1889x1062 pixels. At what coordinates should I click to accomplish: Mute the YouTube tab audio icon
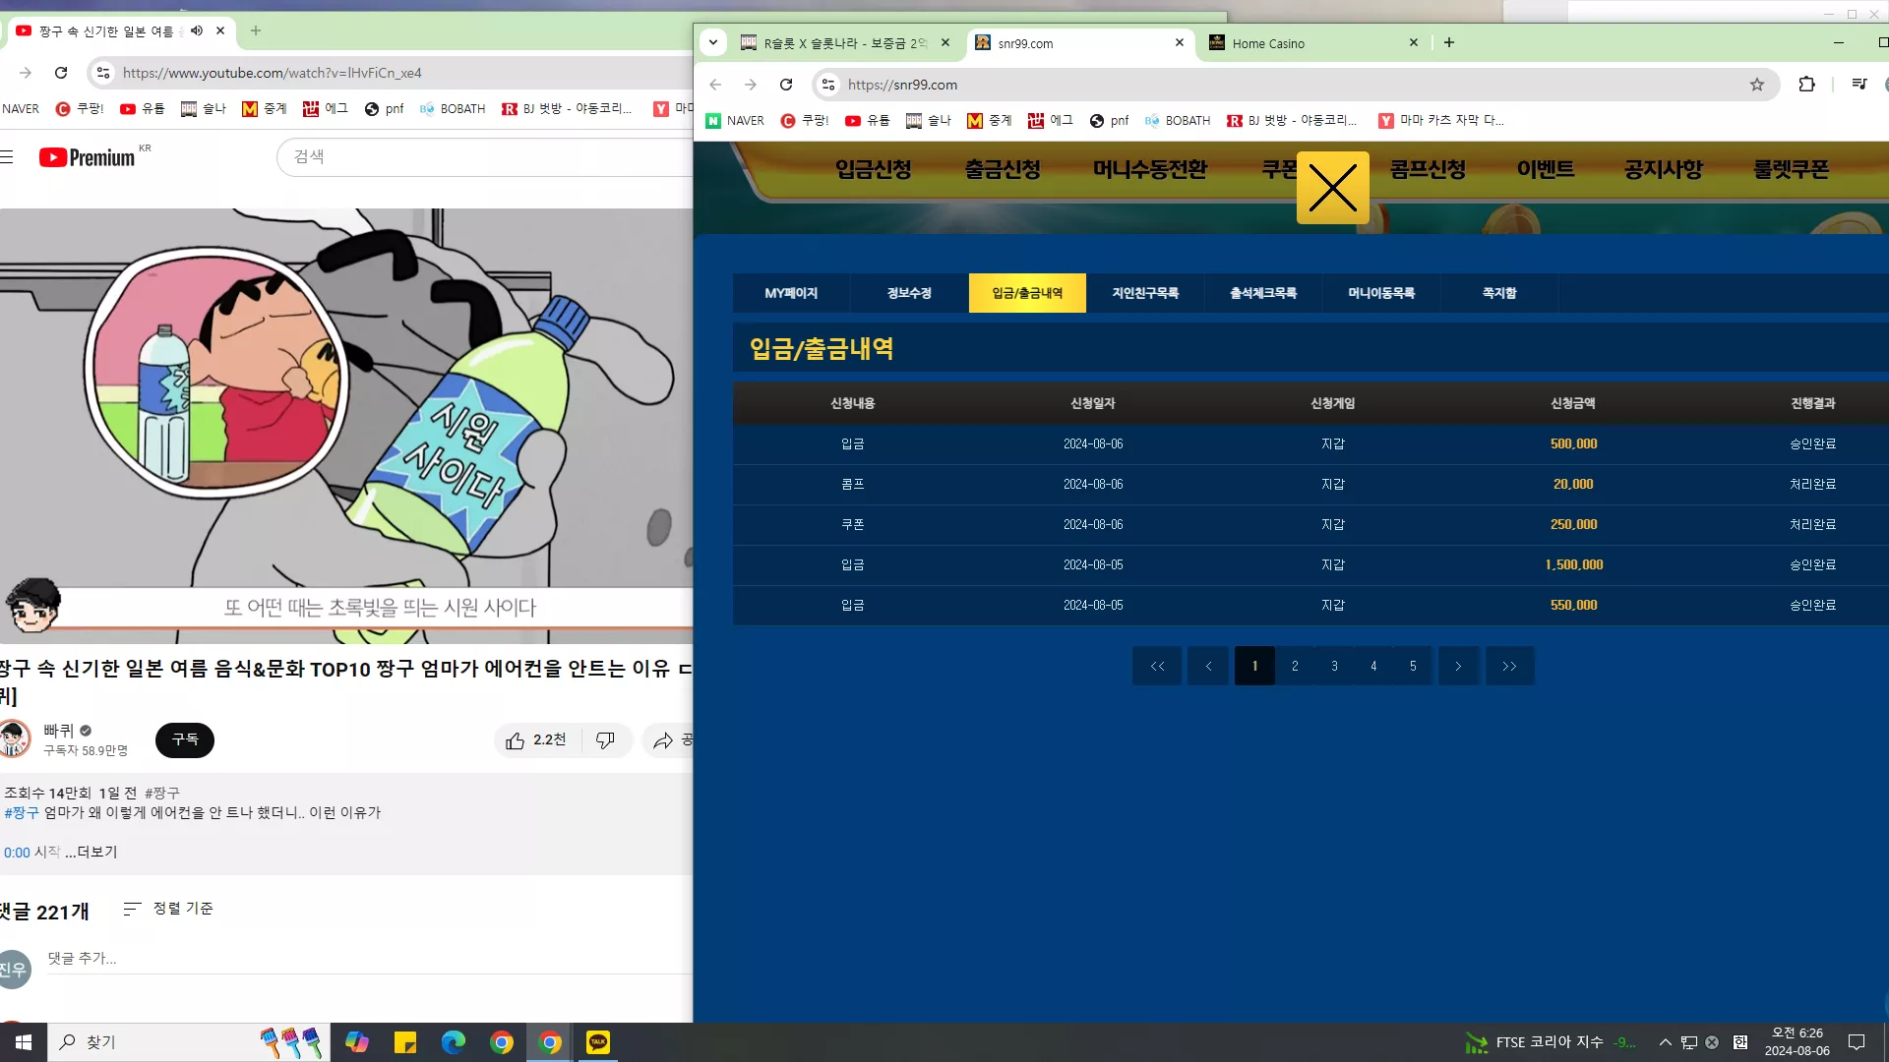point(197,30)
